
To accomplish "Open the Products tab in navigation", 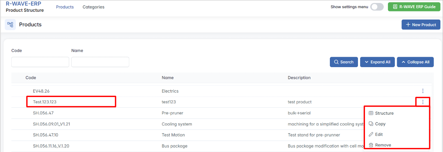I will pos(65,7).
